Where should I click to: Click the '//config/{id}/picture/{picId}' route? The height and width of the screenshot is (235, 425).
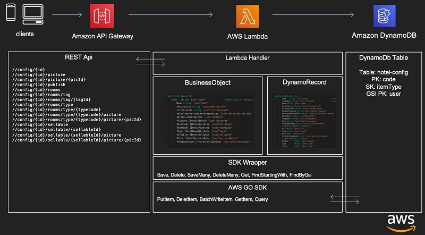coord(49,80)
